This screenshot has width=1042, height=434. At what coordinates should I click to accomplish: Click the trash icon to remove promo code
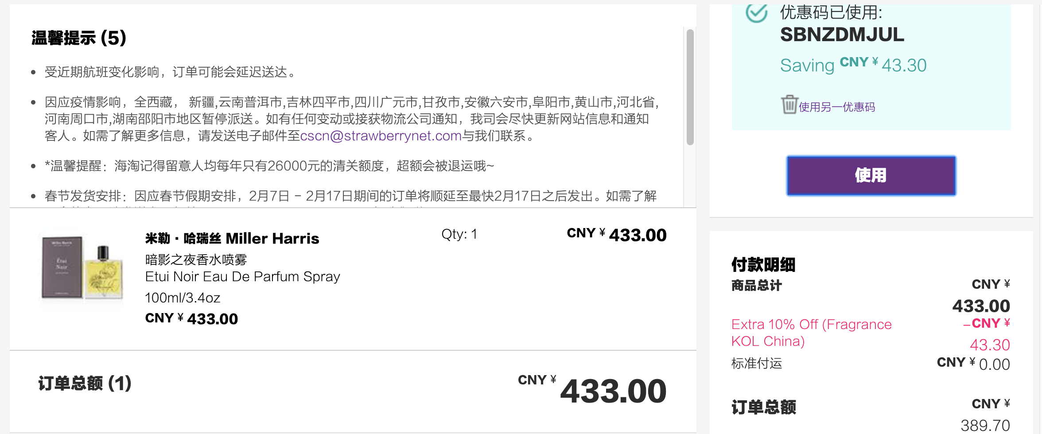click(789, 105)
